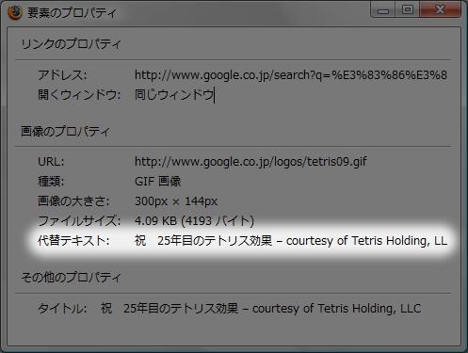The width and height of the screenshot is (468, 353).
Task: Click the 種類: label
Action: point(51,182)
